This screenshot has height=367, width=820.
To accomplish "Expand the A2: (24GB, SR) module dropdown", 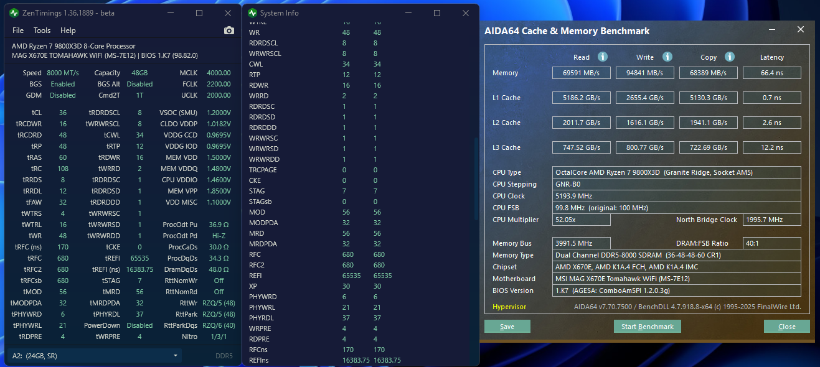I will [x=95, y=356].
